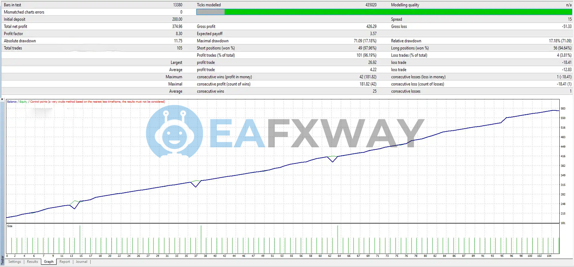This screenshot has width=574, height=267.
Task: Click the Relative drawdown value 17.18% (71.09)
Action: click(560, 41)
